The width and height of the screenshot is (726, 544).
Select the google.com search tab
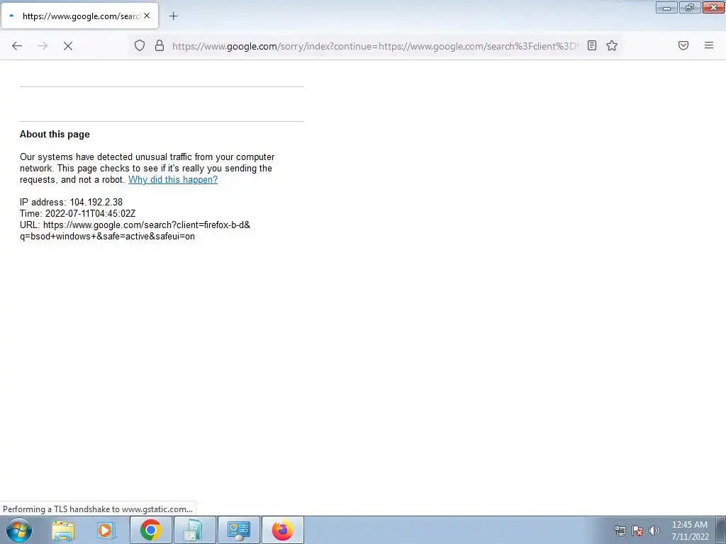pyautogui.click(x=79, y=16)
